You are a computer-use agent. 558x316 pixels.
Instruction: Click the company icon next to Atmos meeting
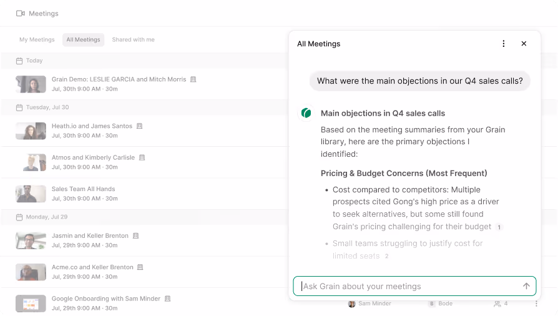click(142, 157)
